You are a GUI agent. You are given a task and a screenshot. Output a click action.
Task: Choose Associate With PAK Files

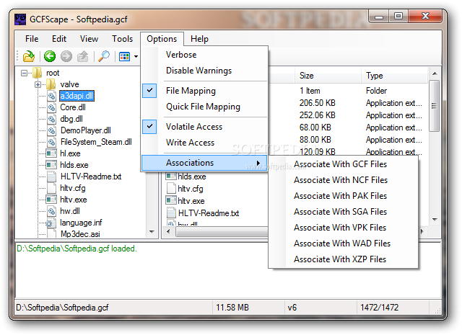(x=344, y=196)
